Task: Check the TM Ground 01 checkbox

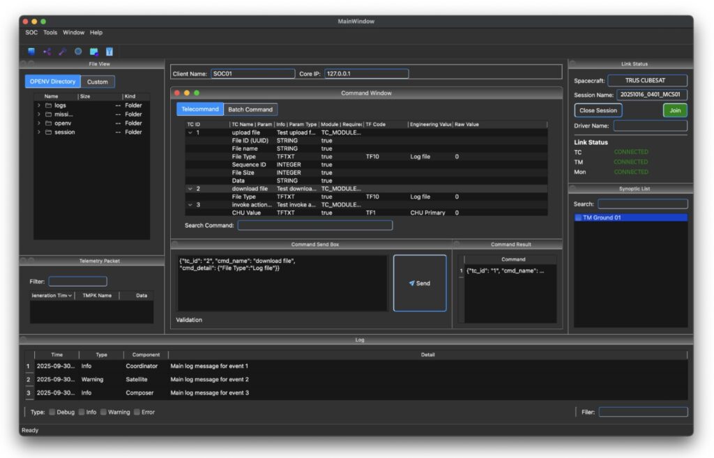Action: click(x=579, y=217)
